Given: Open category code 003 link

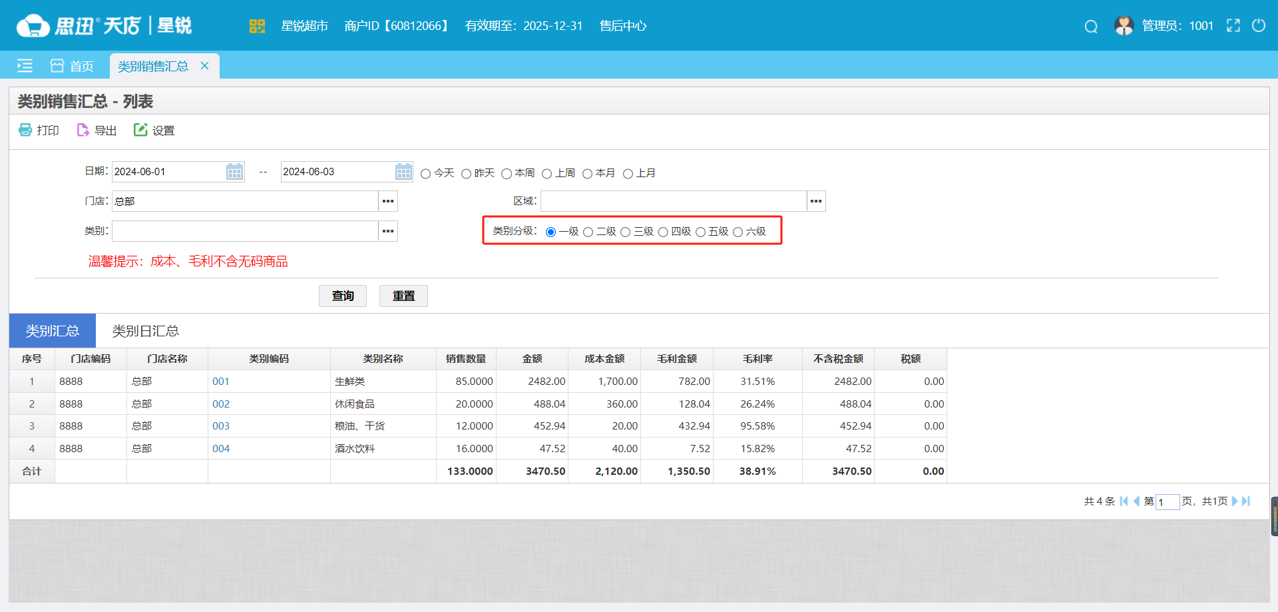Looking at the screenshot, I should pos(221,426).
